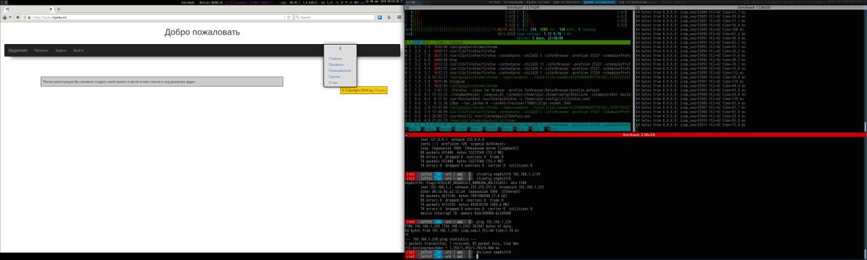Click the site information icon in the address bar
Viewport: 867px width, 260px height.
click(24, 17)
